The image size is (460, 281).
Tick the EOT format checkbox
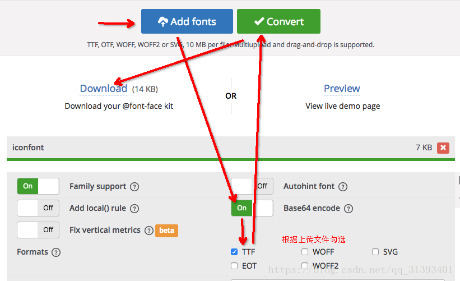pos(234,266)
